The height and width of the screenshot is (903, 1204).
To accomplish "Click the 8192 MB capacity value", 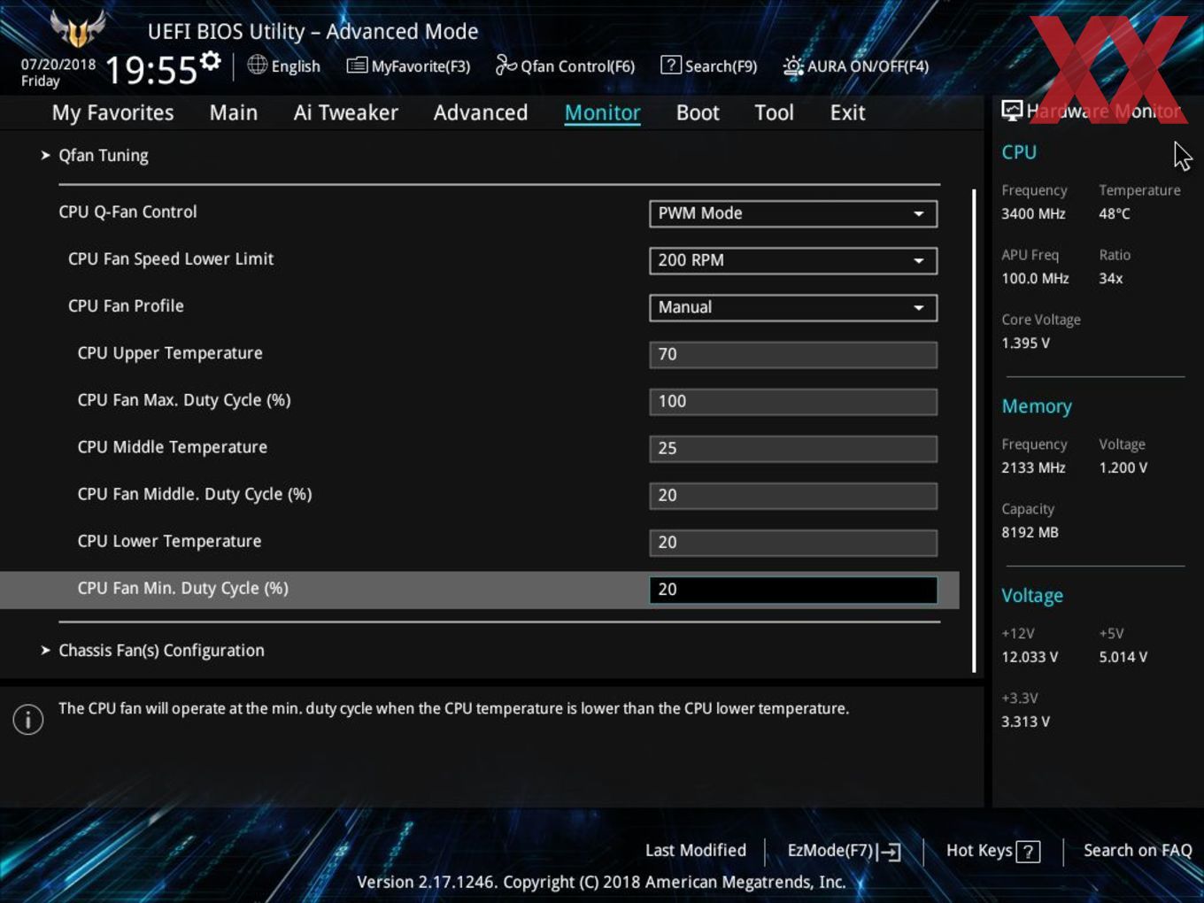I will tap(1030, 532).
